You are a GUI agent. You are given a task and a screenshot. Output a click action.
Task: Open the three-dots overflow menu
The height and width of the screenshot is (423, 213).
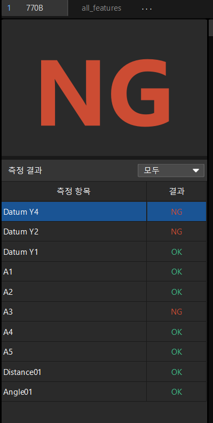click(147, 9)
